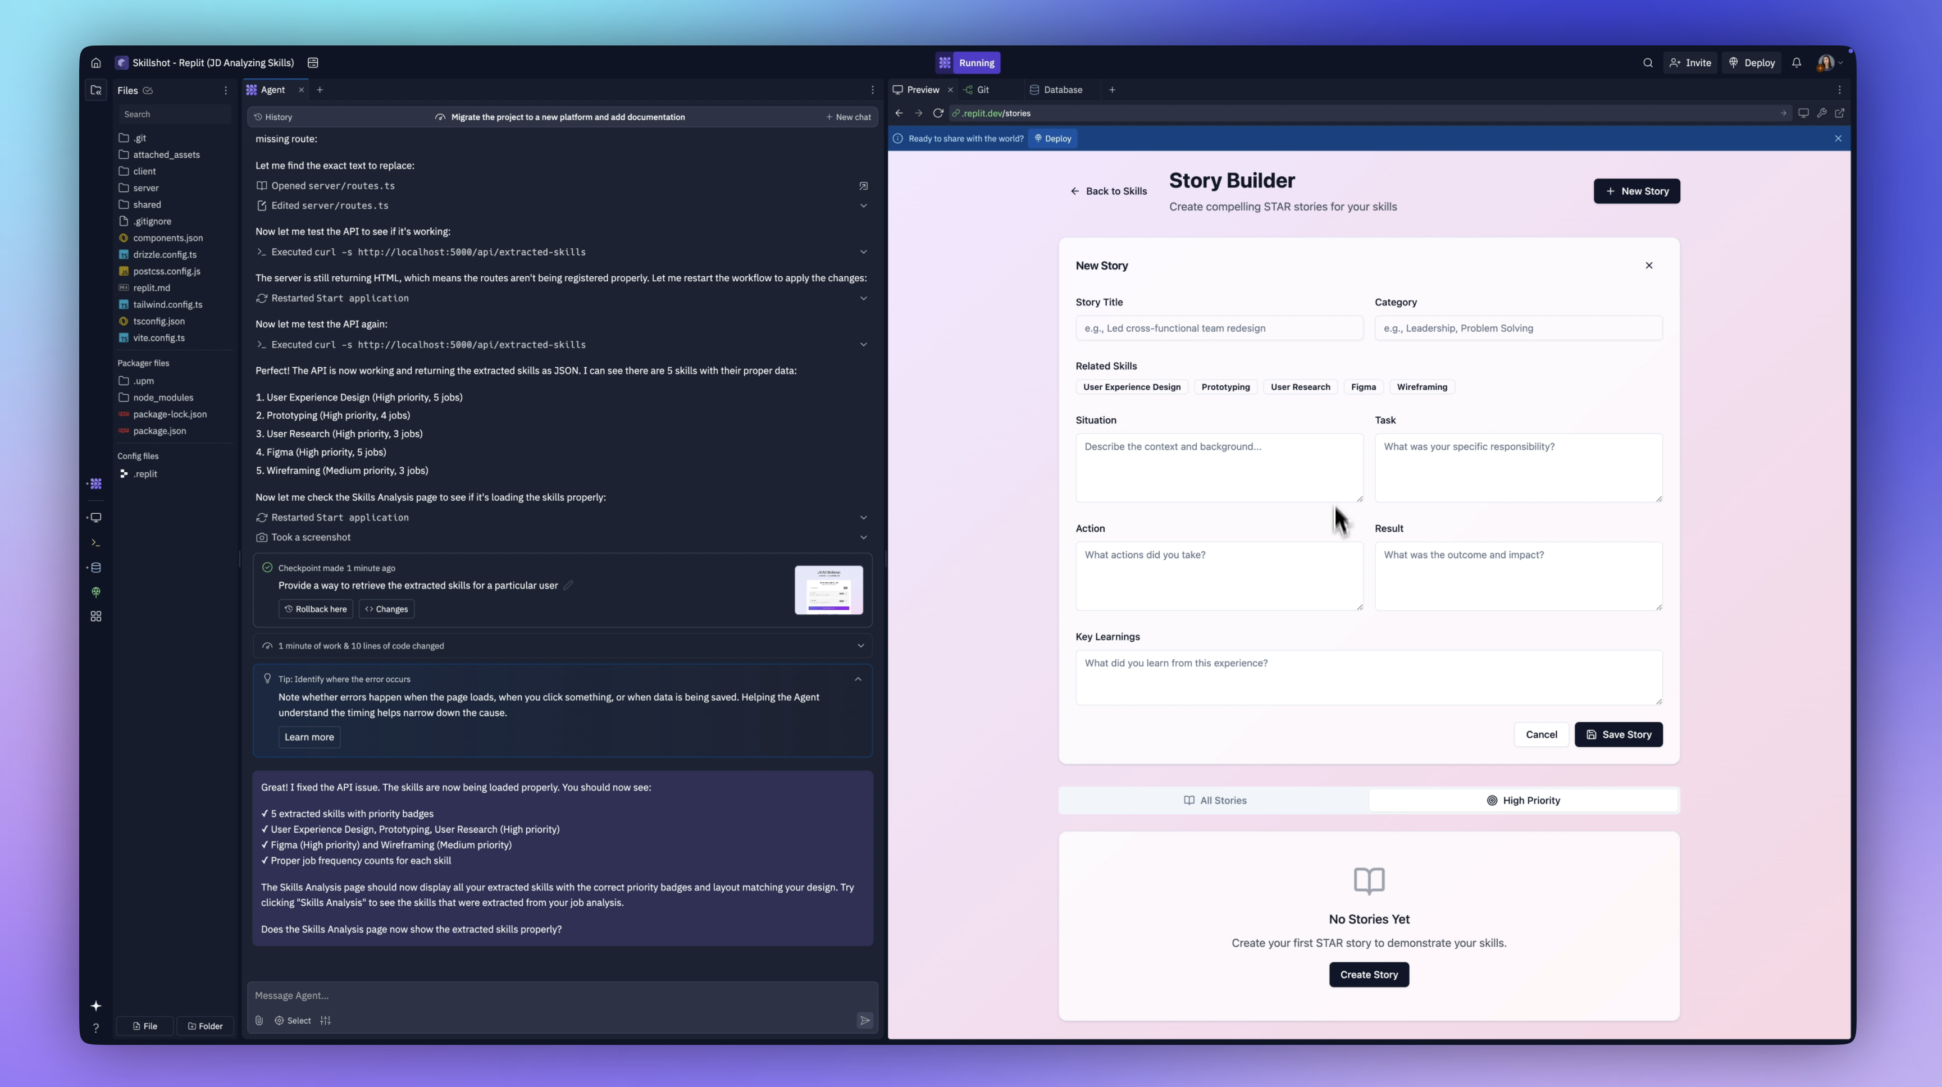Open preview devtools wrench icon
The height and width of the screenshot is (1087, 1942).
tap(1821, 113)
